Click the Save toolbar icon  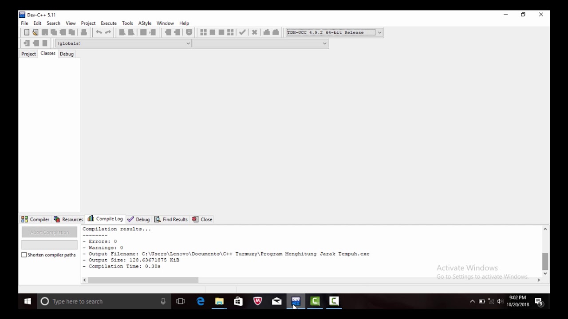45,32
